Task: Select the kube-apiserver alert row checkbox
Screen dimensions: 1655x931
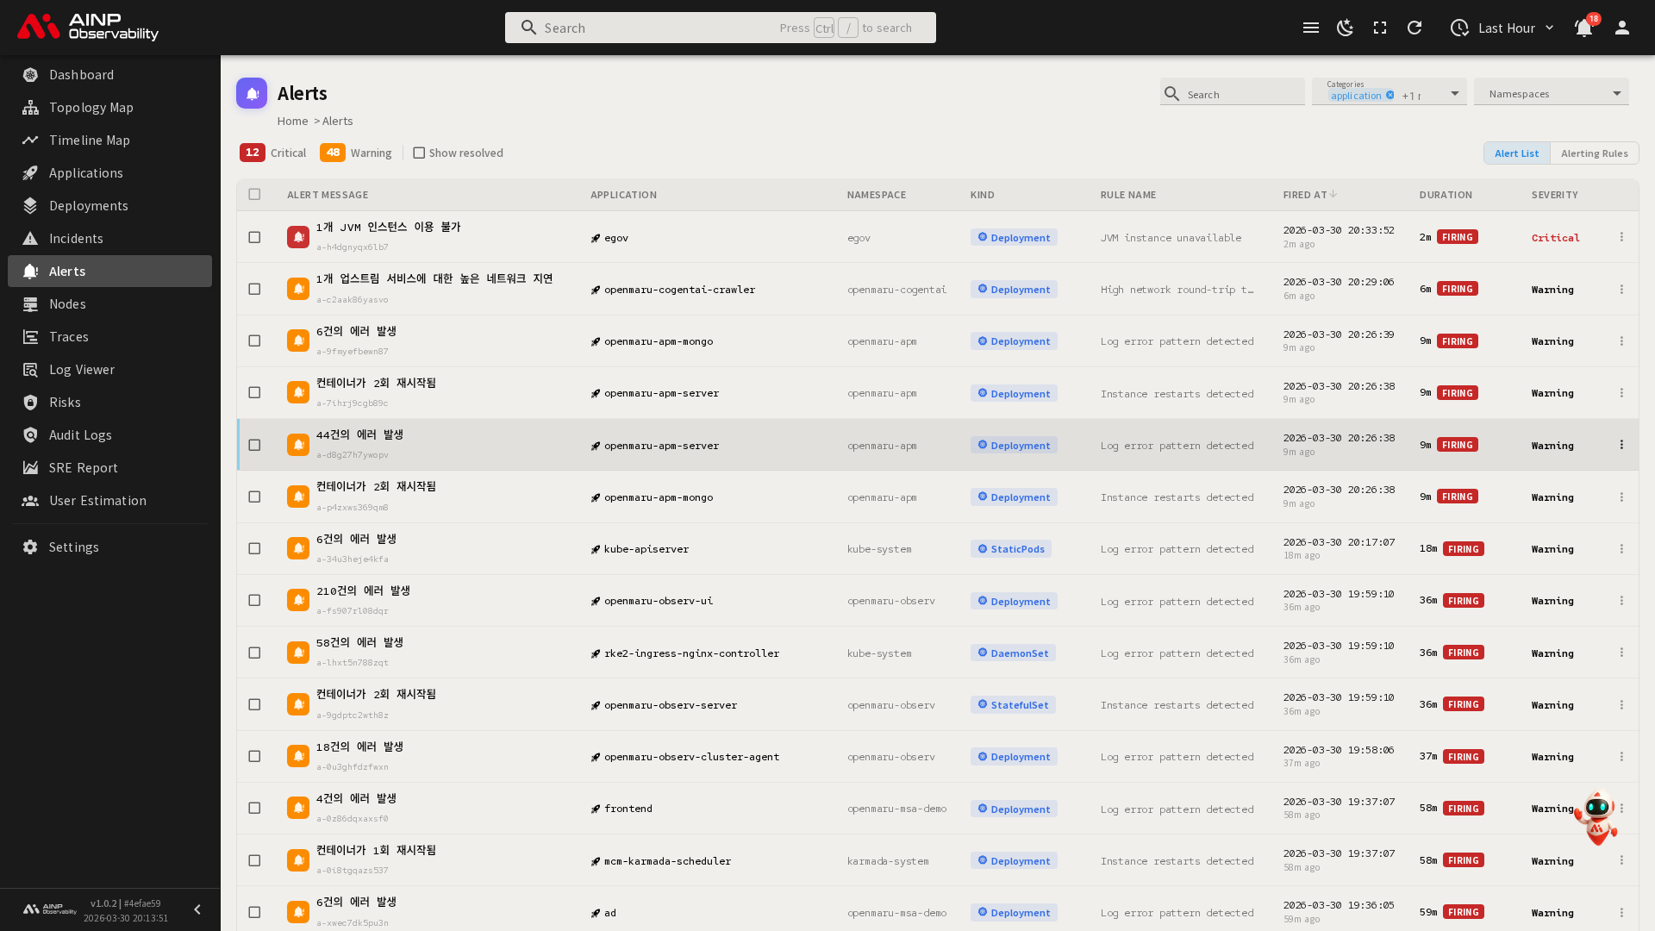Action: [x=254, y=548]
